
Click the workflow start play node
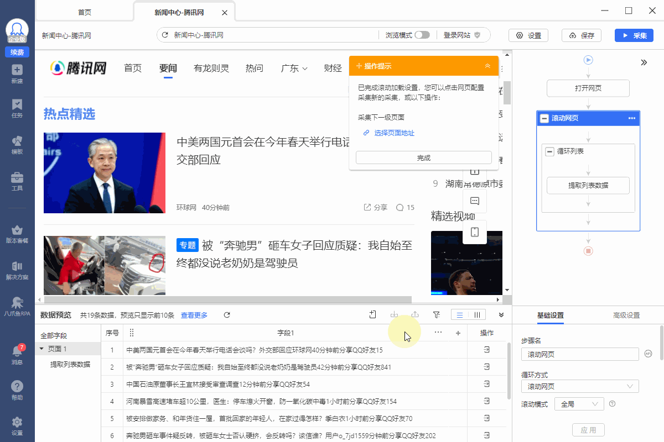point(588,60)
